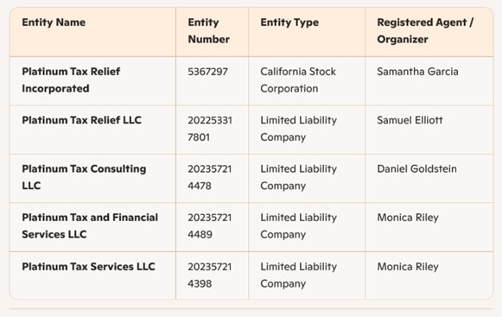Click Limited Liability Company in Tax Services row
Image resolution: width=502 pixels, height=317 pixels.
click(298, 275)
